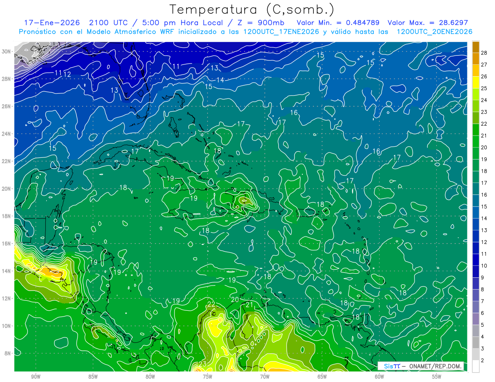Click the "80W" longitude axis label
Screen dimensions: 495x382
pos(150,376)
